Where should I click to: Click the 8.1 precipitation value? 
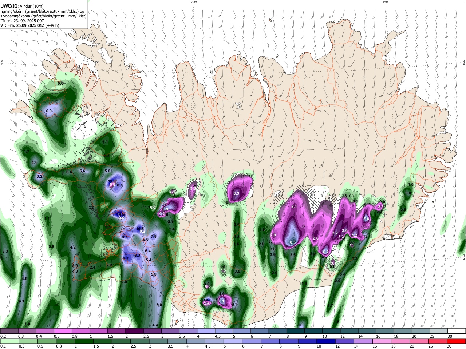pyautogui.click(x=120, y=185)
